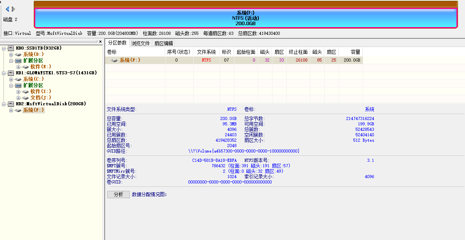The height and width of the screenshot is (240, 465).
Task: Click the 分析 button
Action: pos(119,194)
